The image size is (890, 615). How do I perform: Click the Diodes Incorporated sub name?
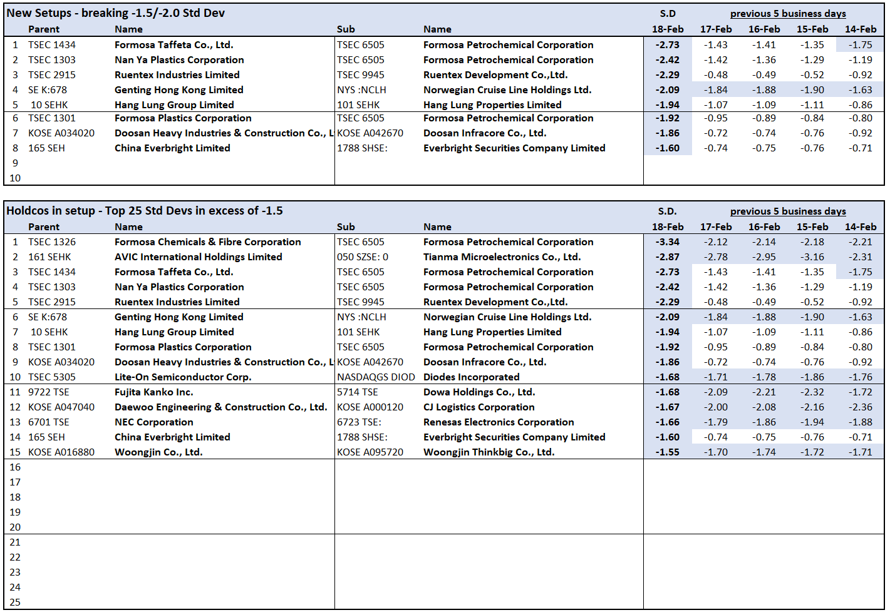coord(471,377)
